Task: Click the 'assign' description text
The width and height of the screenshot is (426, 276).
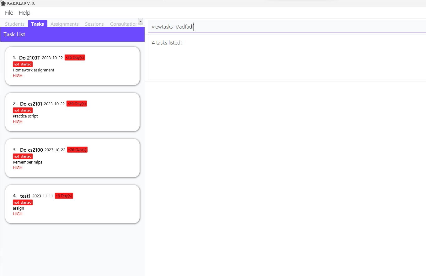Action: click(19, 208)
